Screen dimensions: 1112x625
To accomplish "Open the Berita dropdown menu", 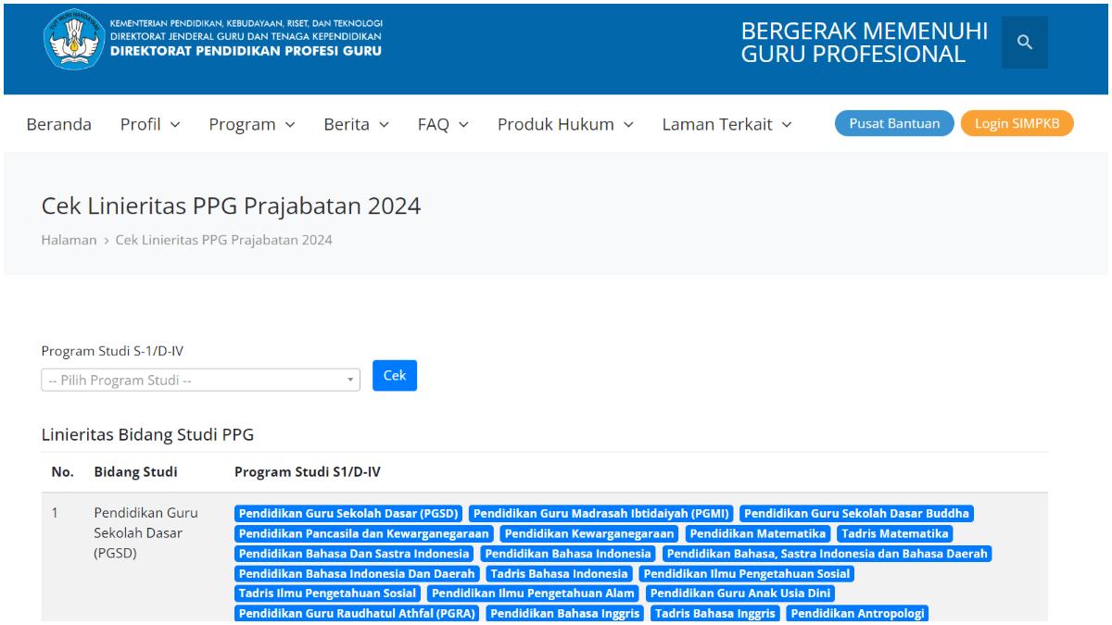I will pos(356,124).
